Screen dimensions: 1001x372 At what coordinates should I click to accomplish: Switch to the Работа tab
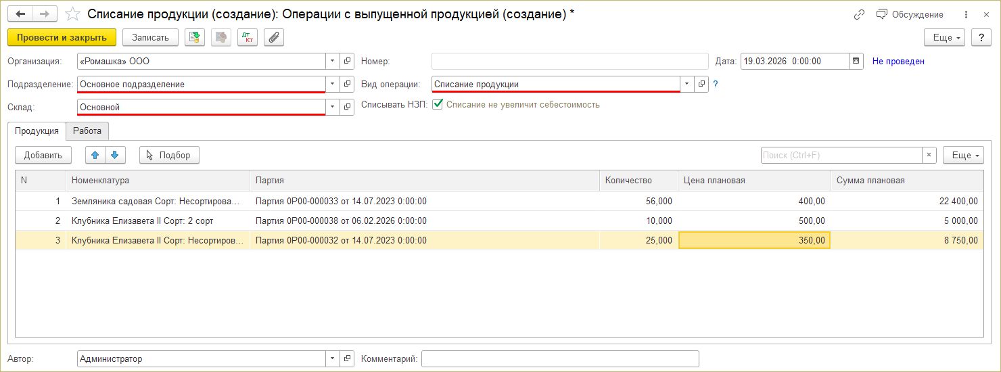(87, 131)
